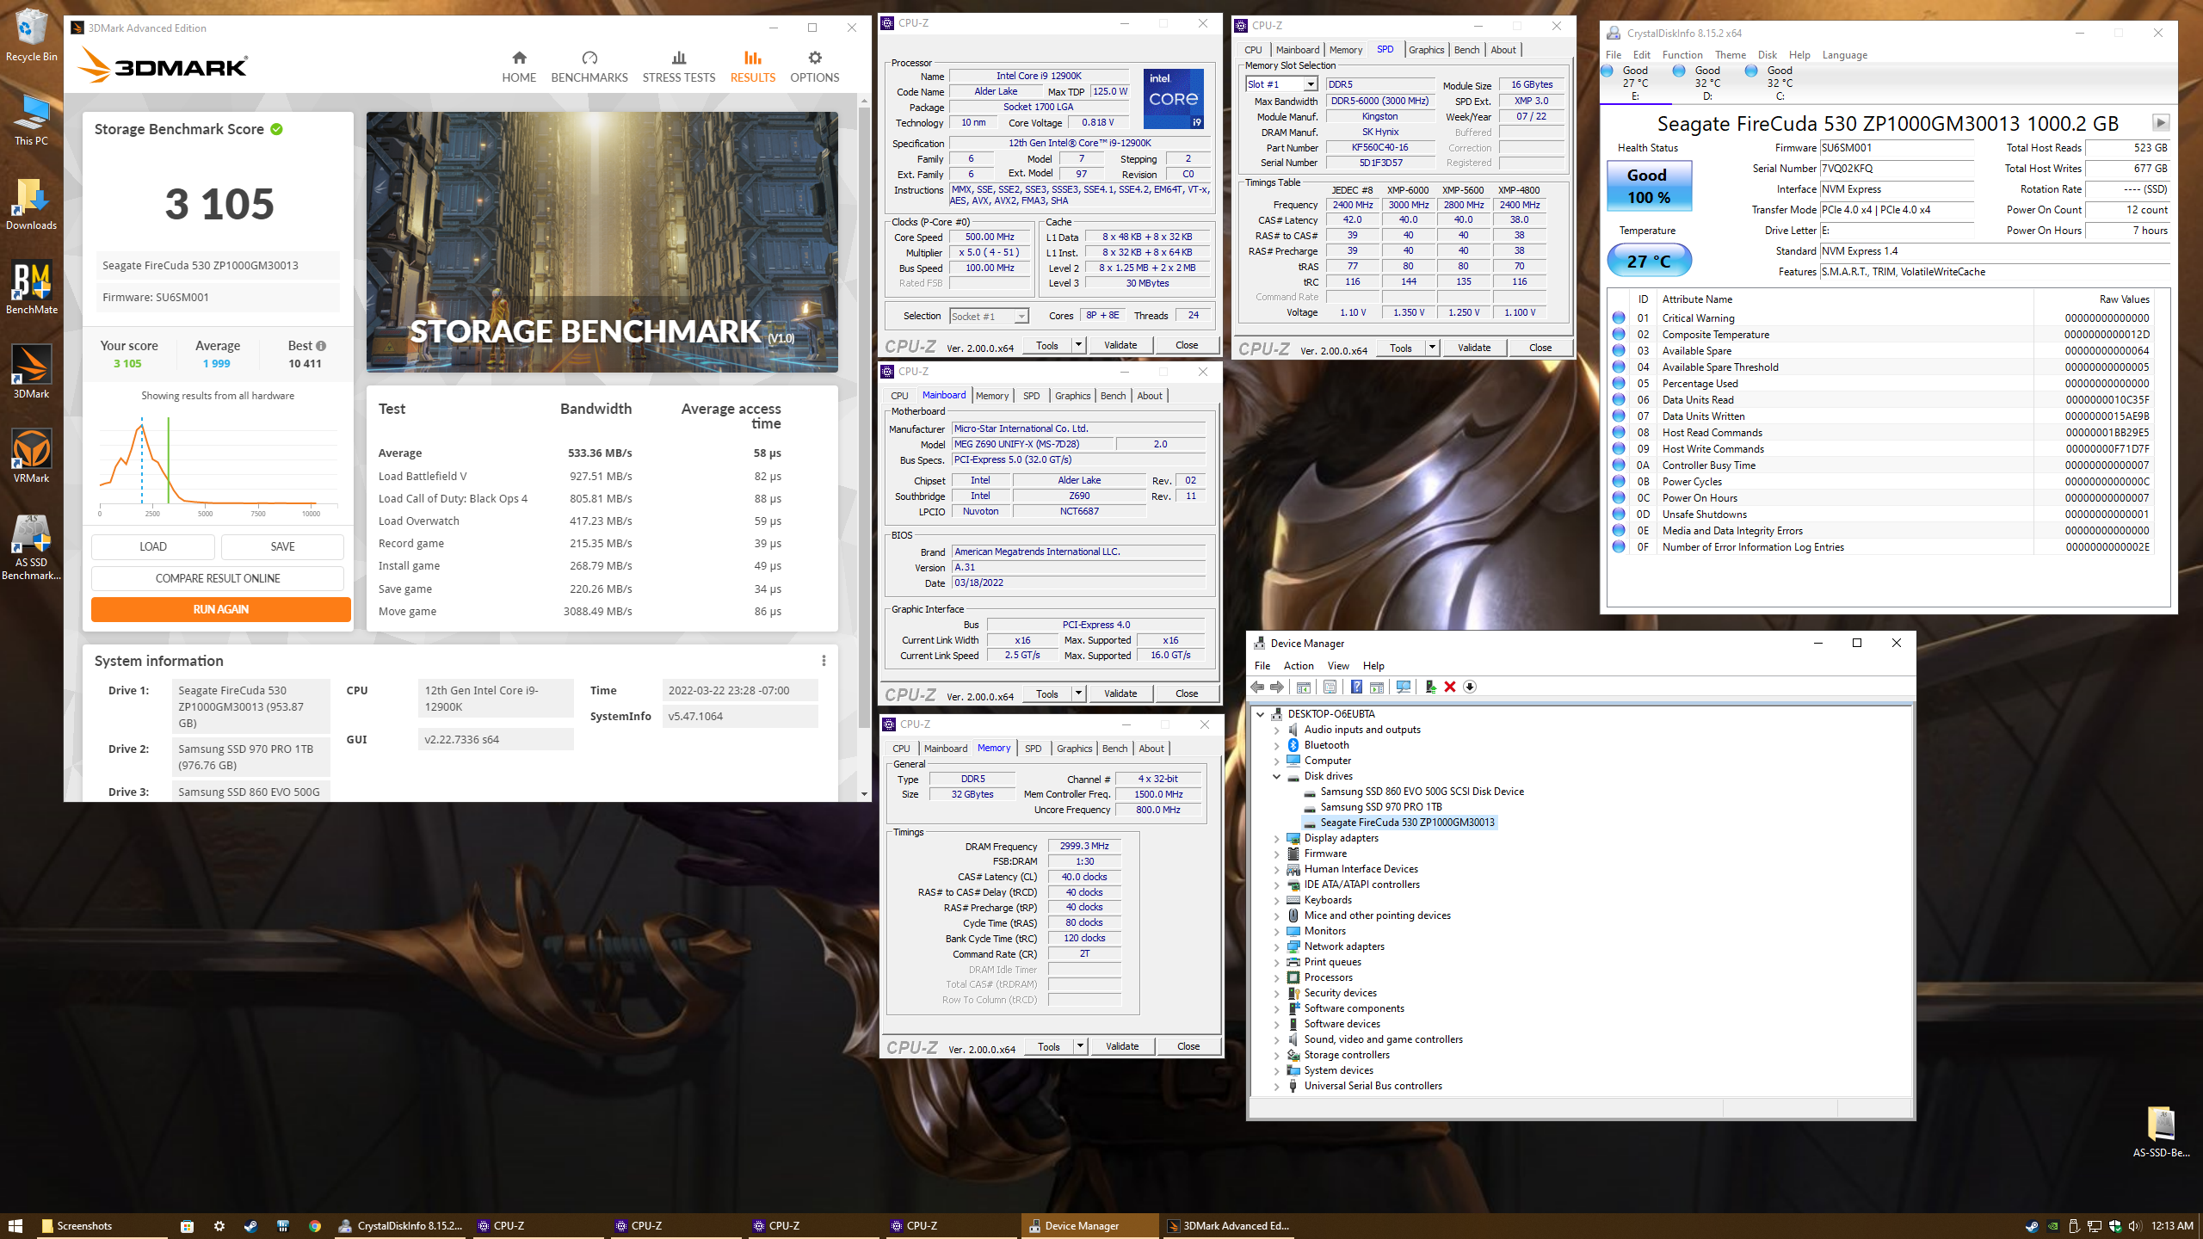Click Update device driver toolbar icon
Image resolution: width=2203 pixels, height=1239 pixels.
pos(1430,687)
